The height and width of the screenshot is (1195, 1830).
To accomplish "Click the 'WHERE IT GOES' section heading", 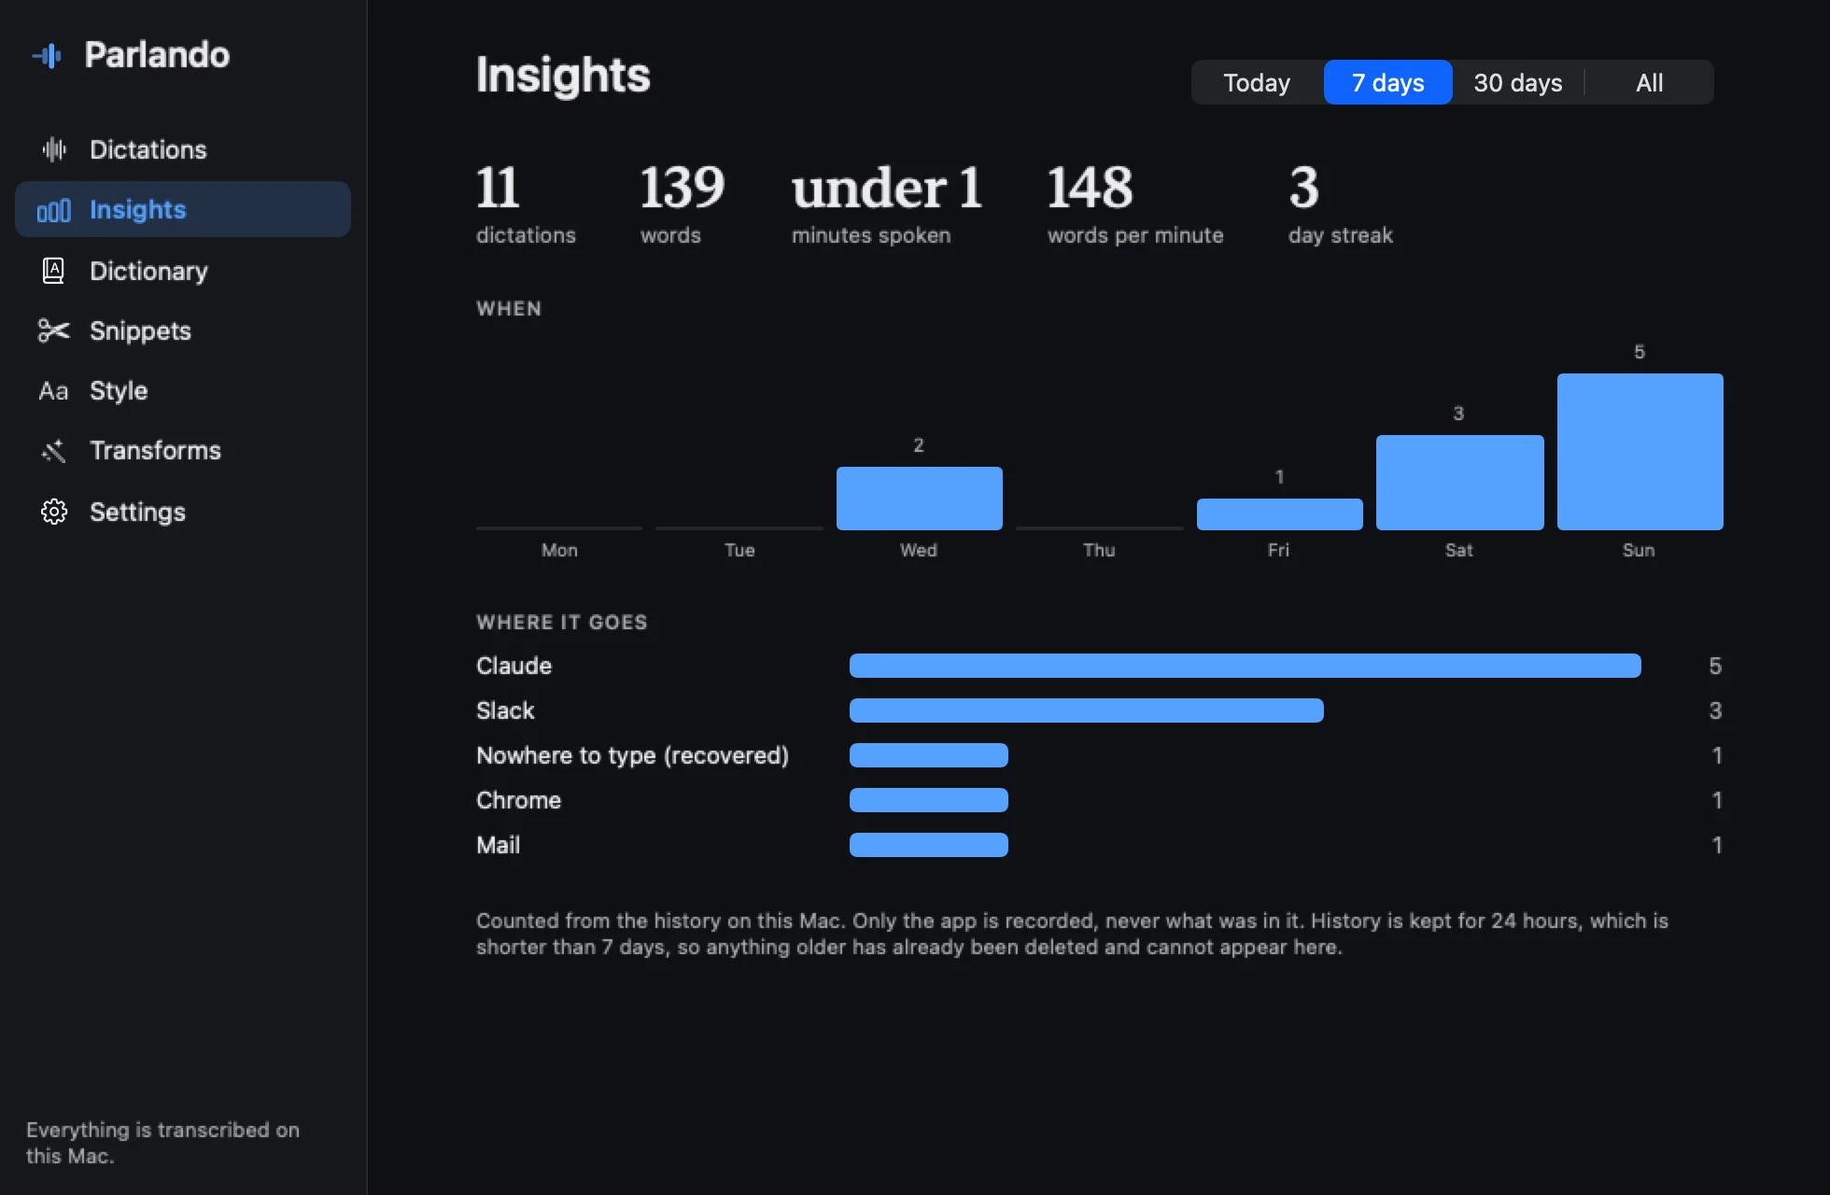I will (561, 623).
